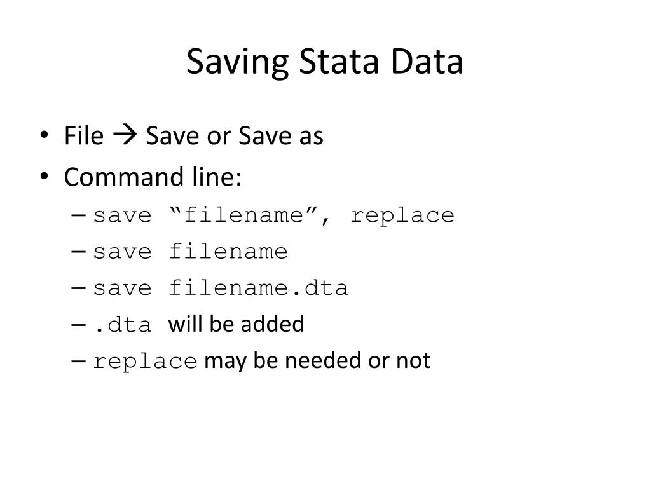
Task: Click the word replace in first command
Action: [402, 216]
